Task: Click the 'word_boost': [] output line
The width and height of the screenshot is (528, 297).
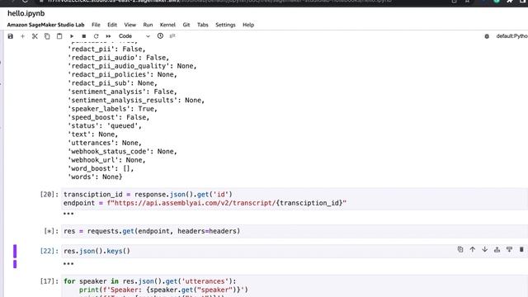Action: (101, 168)
